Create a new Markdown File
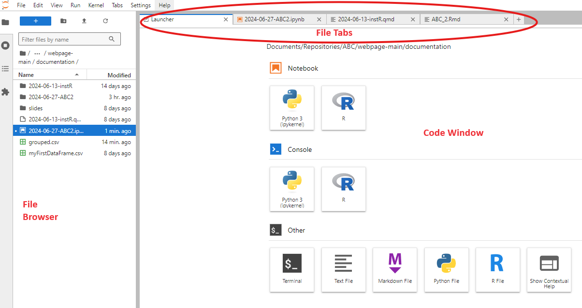Viewport: 582px width, 308px height. click(x=395, y=269)
